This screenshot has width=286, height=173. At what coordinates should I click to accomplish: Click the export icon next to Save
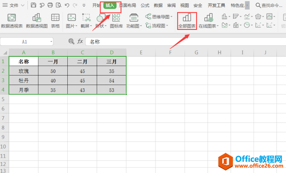[42, 5]
